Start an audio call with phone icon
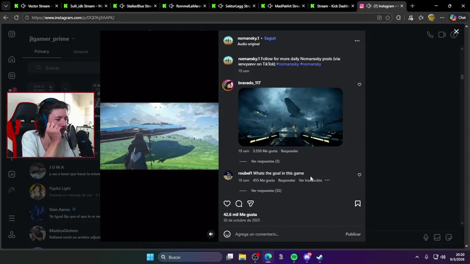The image size is (470, 264). (430, 34)
